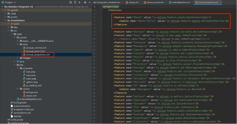Viewport: 237px width, 124px height.
Task: Open the Project view dropdown
Action: coord(15,2)
